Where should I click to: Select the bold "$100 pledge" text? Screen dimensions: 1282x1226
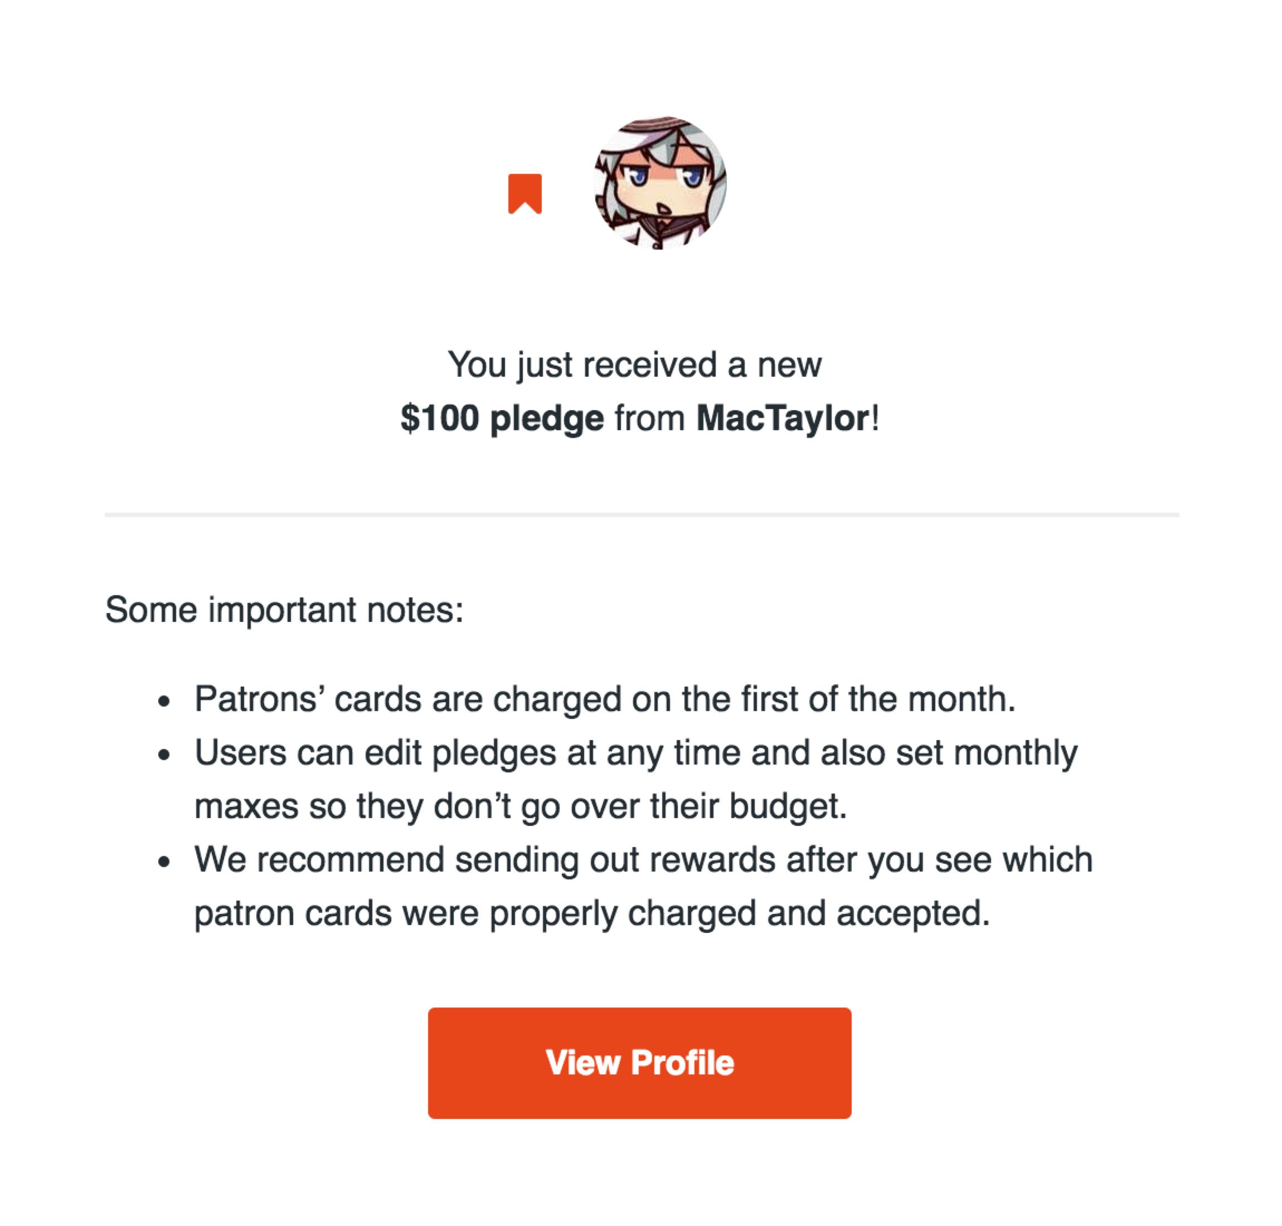(x=502, y=419)
